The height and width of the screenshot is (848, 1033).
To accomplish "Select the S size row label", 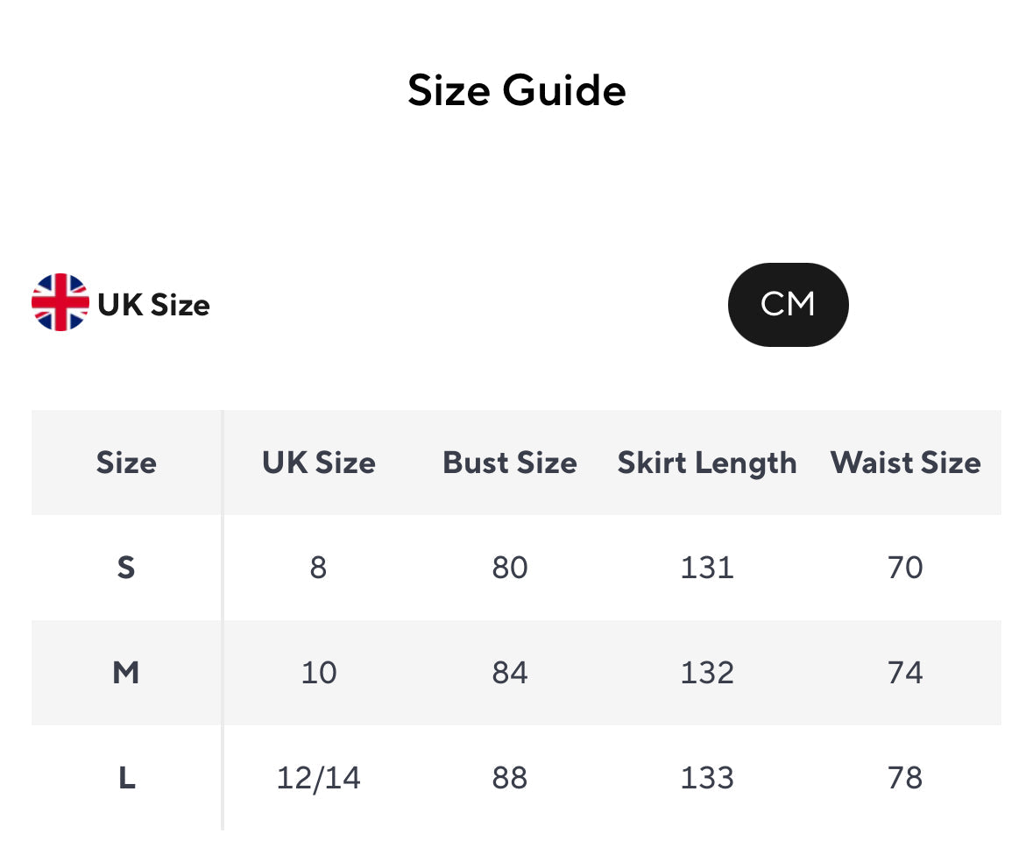I will (x=126, y=568).
